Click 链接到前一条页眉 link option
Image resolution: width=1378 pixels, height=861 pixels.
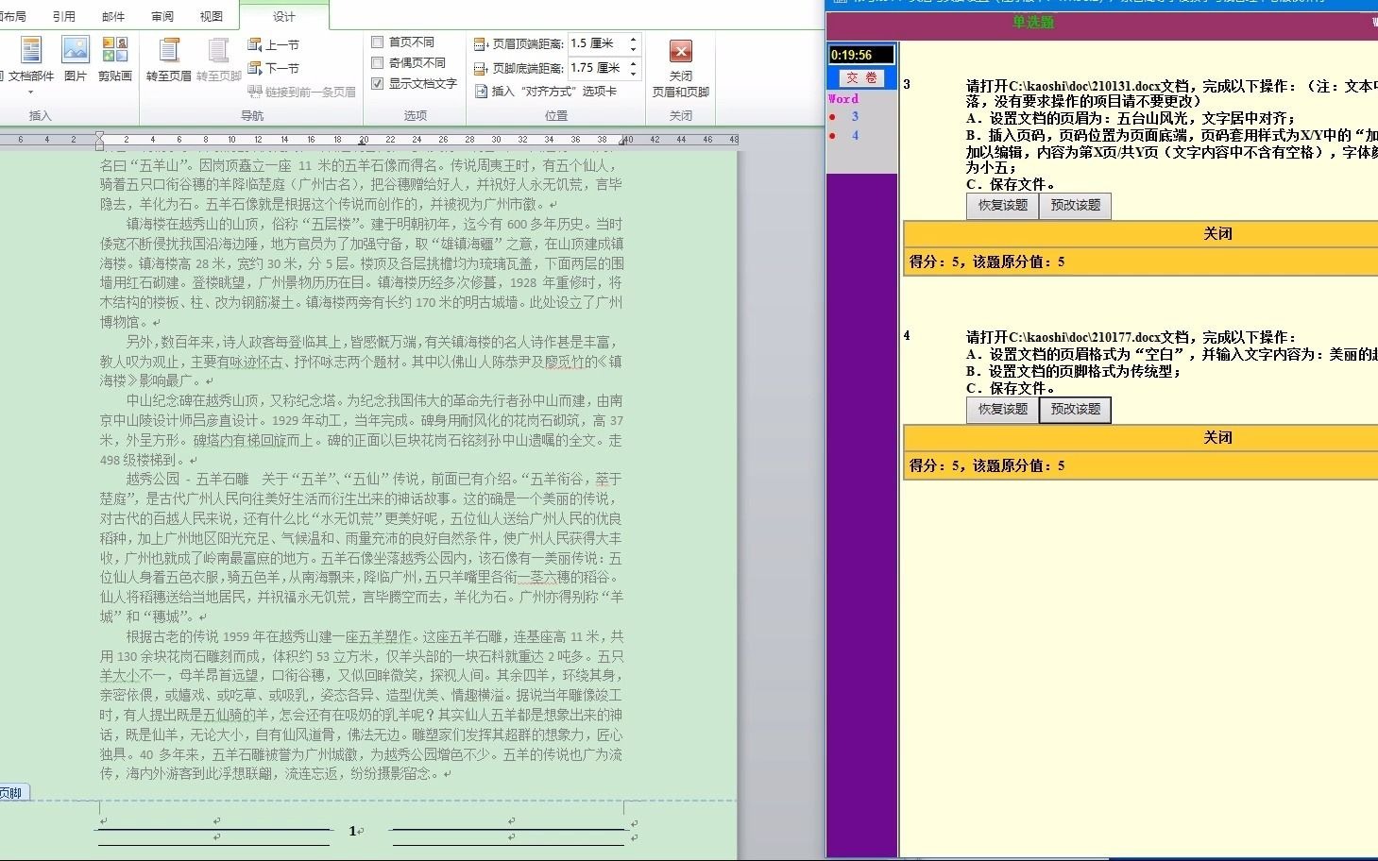pyautogui.click(x=302, y=92)
